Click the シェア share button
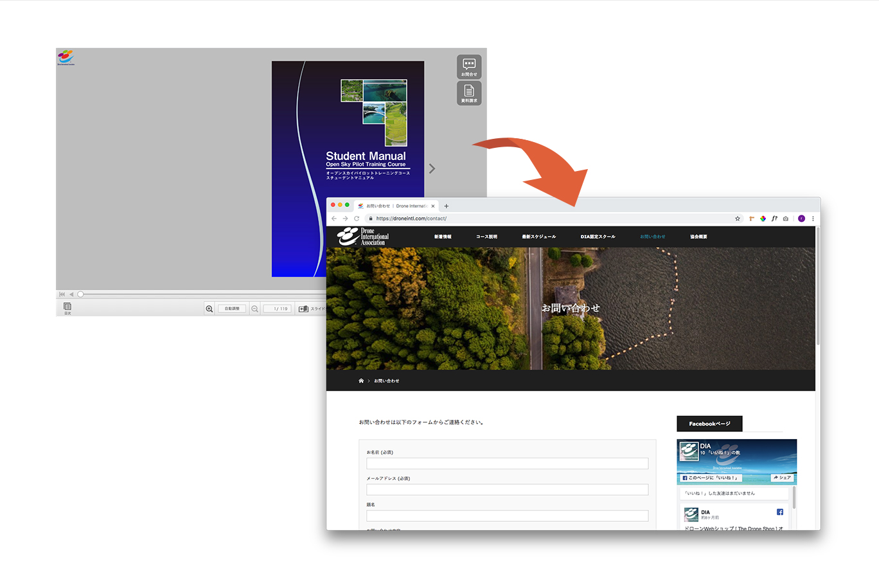879x585 pixels. [x=782, y=478]
